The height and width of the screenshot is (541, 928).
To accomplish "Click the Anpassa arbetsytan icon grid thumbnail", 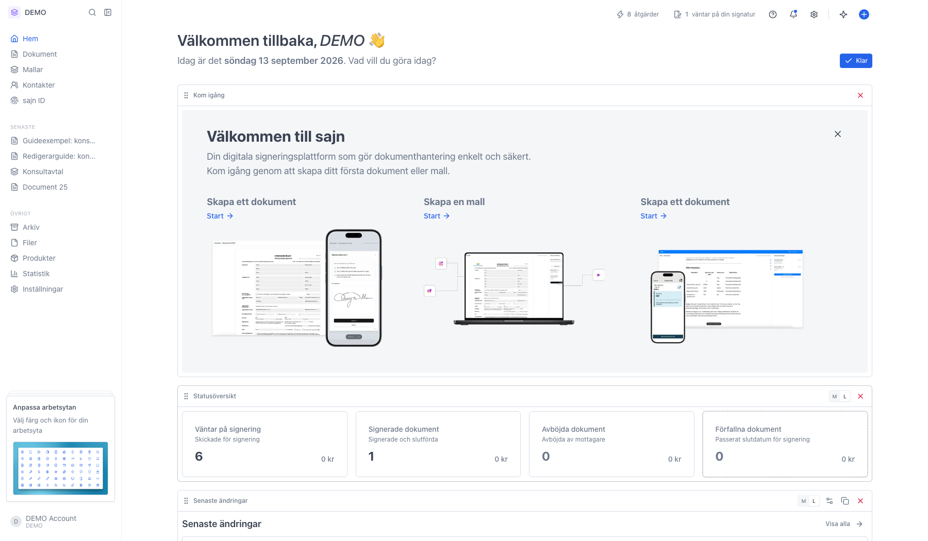I will 60,468.
